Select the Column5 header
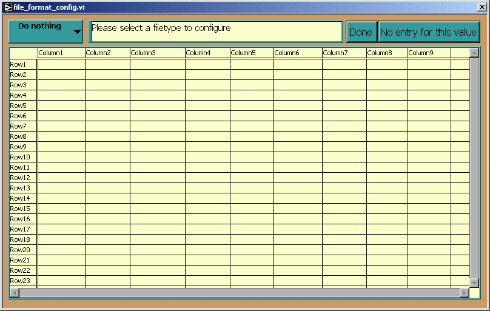The image size is (490, 311). [x=252, y=53]
